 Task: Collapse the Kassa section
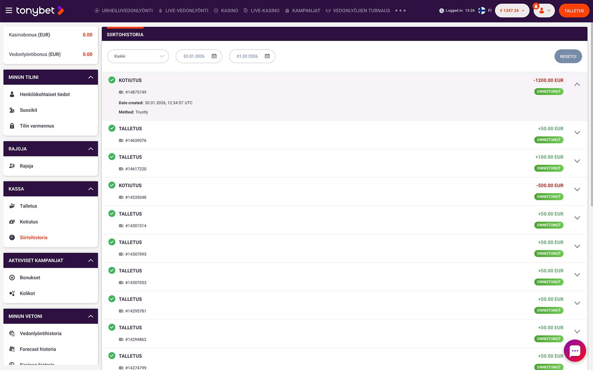pyautogui.click(x=91, y=189)
